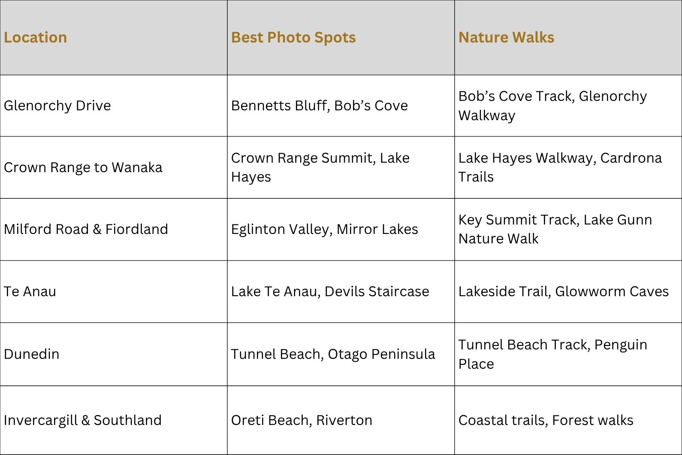682x455 pixels.
Task: Click the Te Anau location cell
Action: (x=114, y=291)
